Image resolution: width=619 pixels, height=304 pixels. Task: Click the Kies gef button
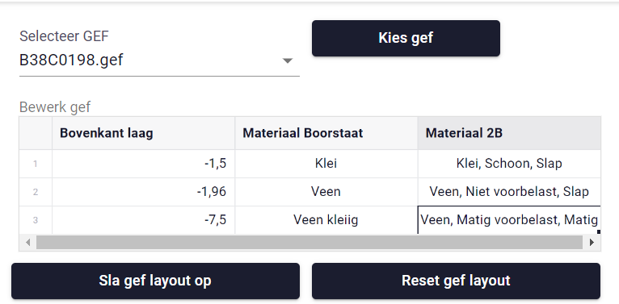[406, 38]
